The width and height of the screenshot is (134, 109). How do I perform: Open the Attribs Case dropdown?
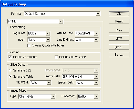coord(87,33)
